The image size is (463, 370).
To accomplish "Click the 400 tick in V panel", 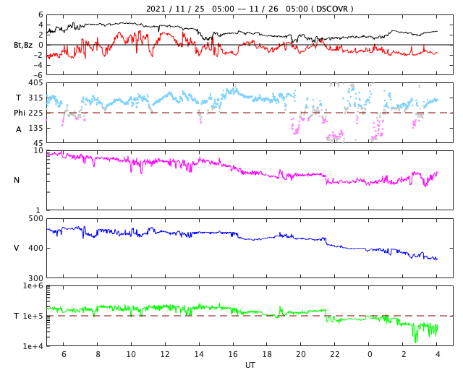I will pos(35,248).
